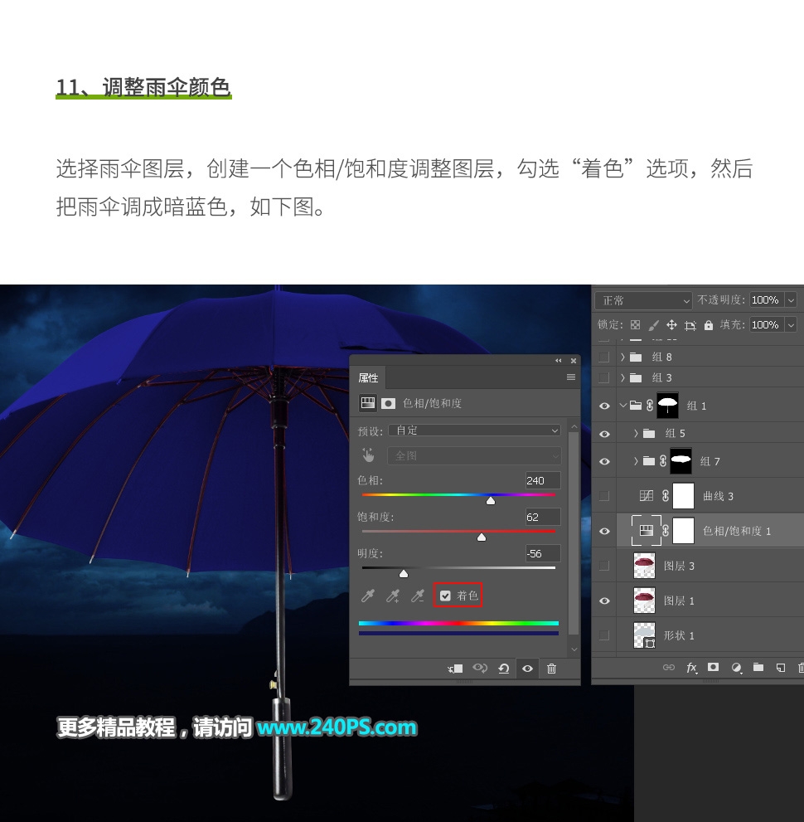Click the Delete layer trash icon

tap(800, 668)
